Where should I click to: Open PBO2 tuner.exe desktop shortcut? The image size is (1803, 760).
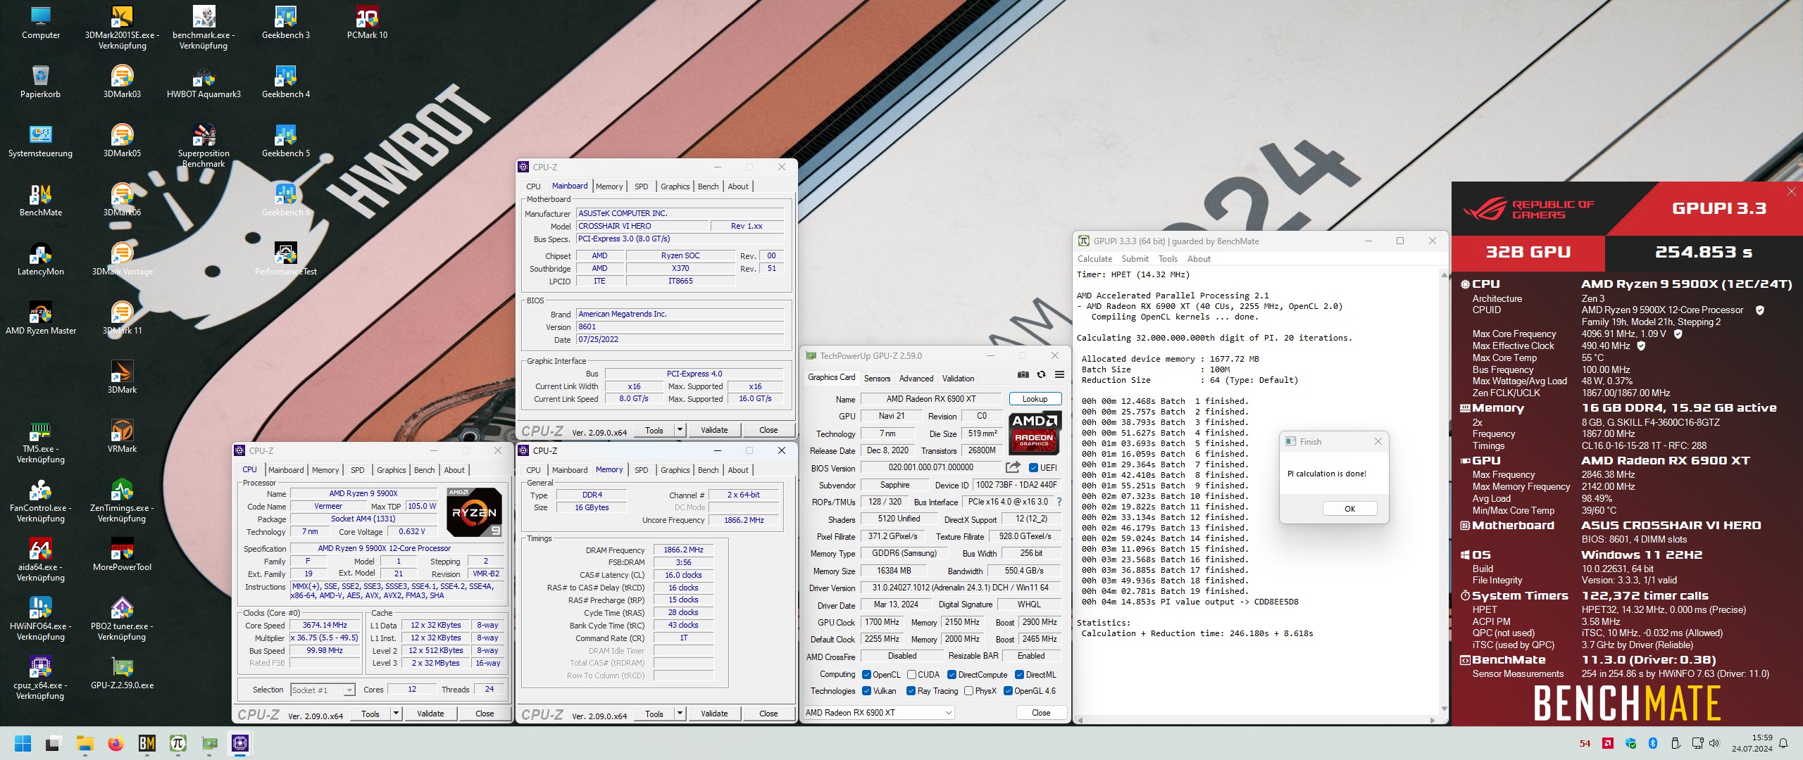point(122,619)
